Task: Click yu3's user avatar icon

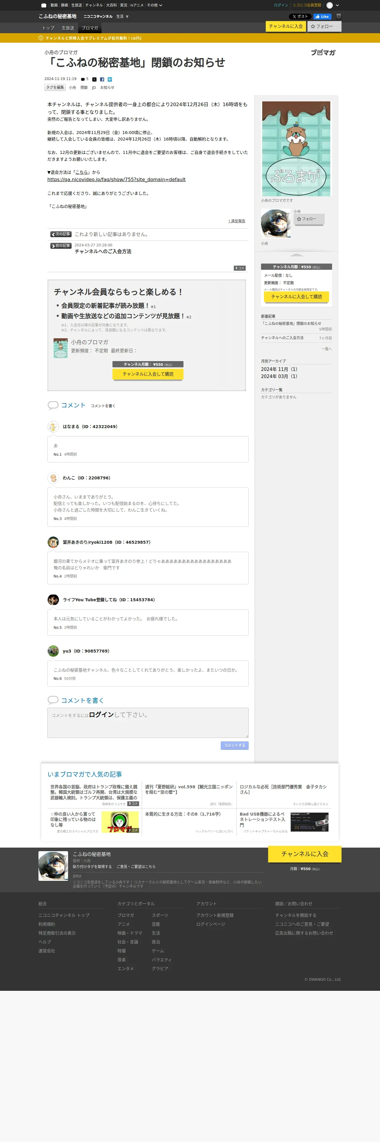Action: pos(53,651)
